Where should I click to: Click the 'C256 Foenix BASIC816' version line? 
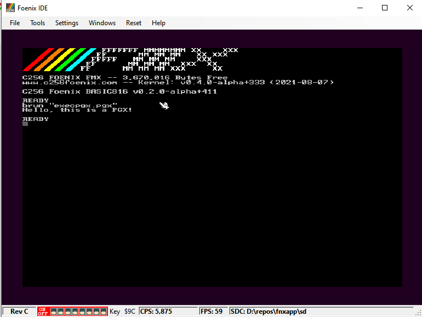(x=120, y=91)
